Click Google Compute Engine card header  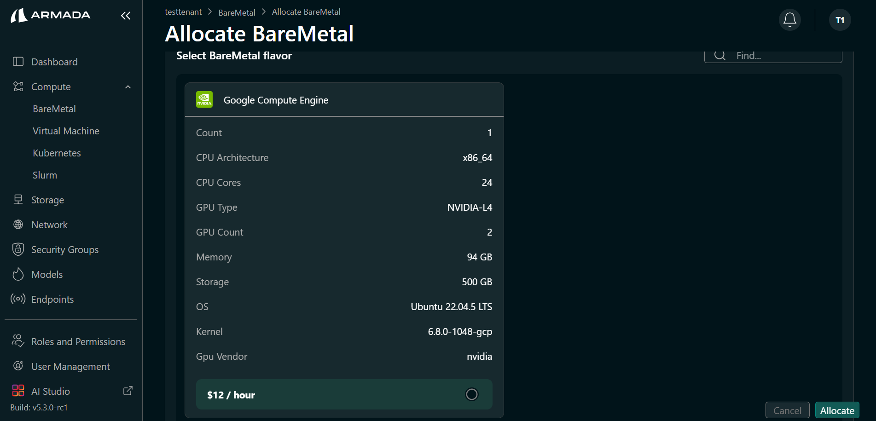point(344,100)
